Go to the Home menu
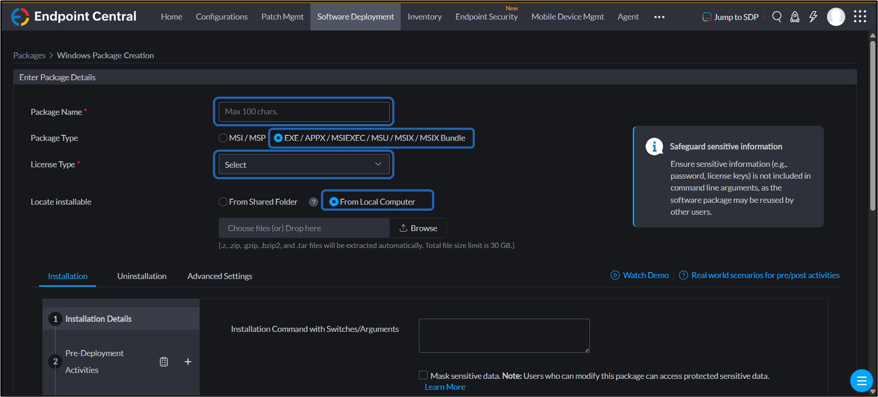 171,17
